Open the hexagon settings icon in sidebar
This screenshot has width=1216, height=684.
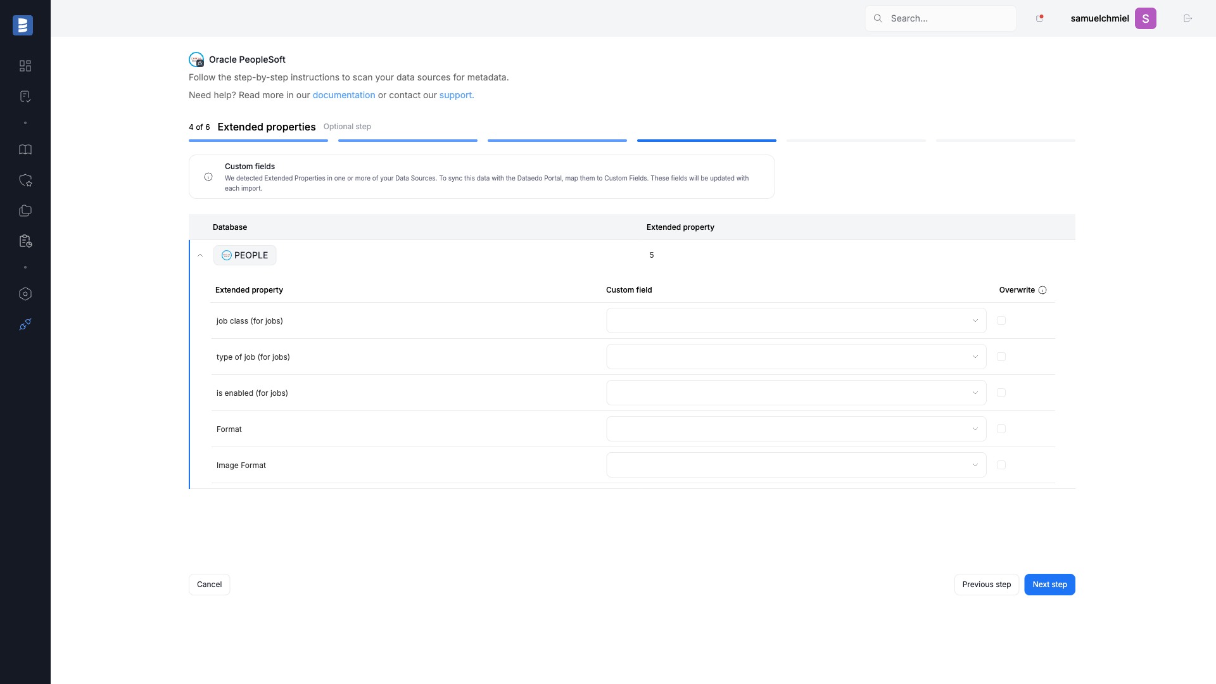coord(25,294)
